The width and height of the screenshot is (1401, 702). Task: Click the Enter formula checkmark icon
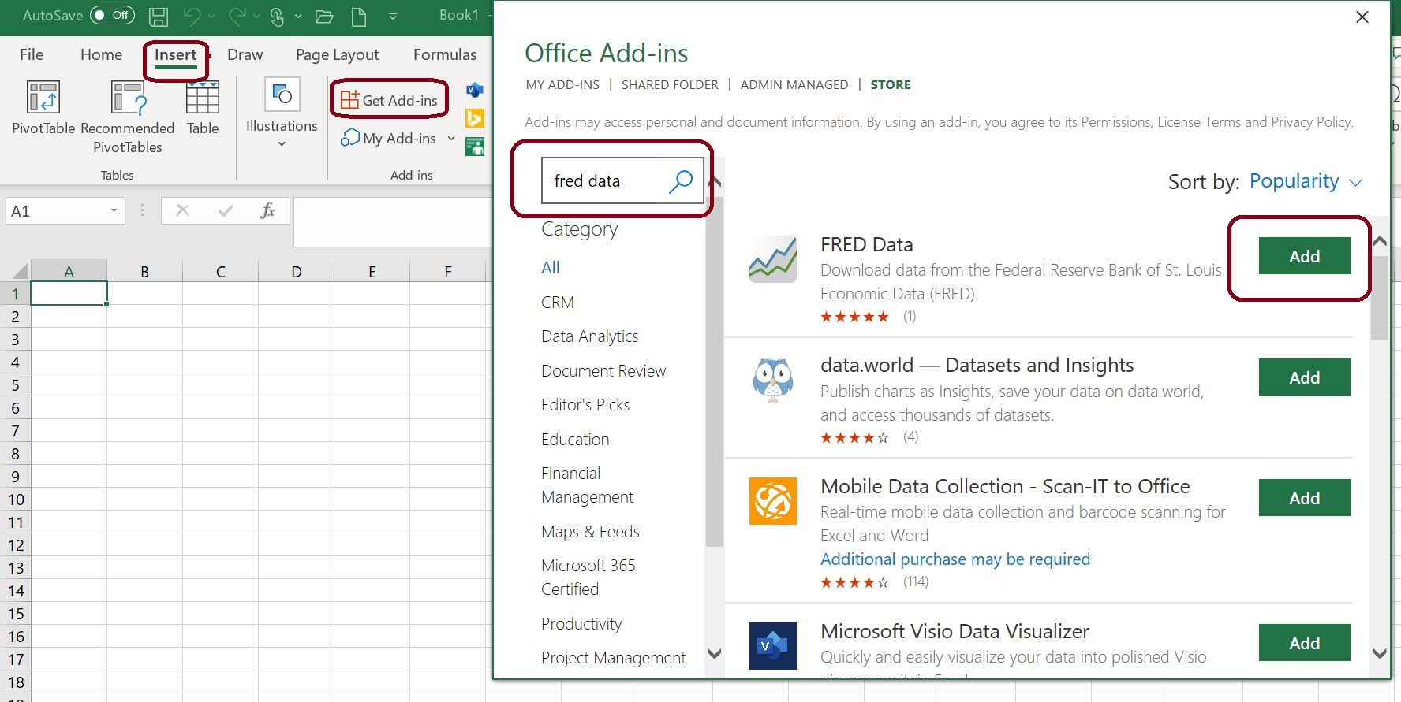pyautogui.click(x=226, y=210)
